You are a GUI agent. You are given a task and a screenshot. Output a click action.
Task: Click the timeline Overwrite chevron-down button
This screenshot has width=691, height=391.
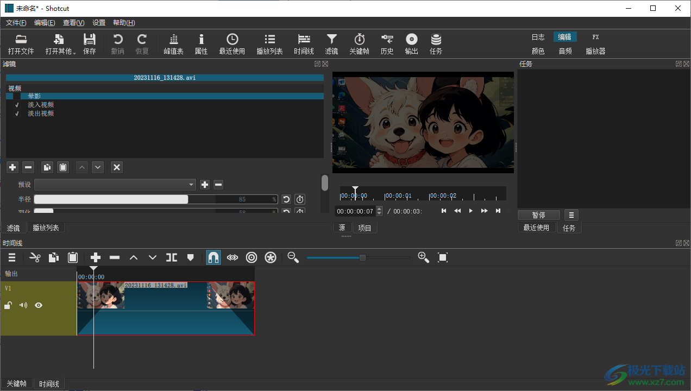[153, 257]
